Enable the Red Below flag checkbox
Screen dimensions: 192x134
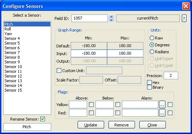tap(118, 113)
